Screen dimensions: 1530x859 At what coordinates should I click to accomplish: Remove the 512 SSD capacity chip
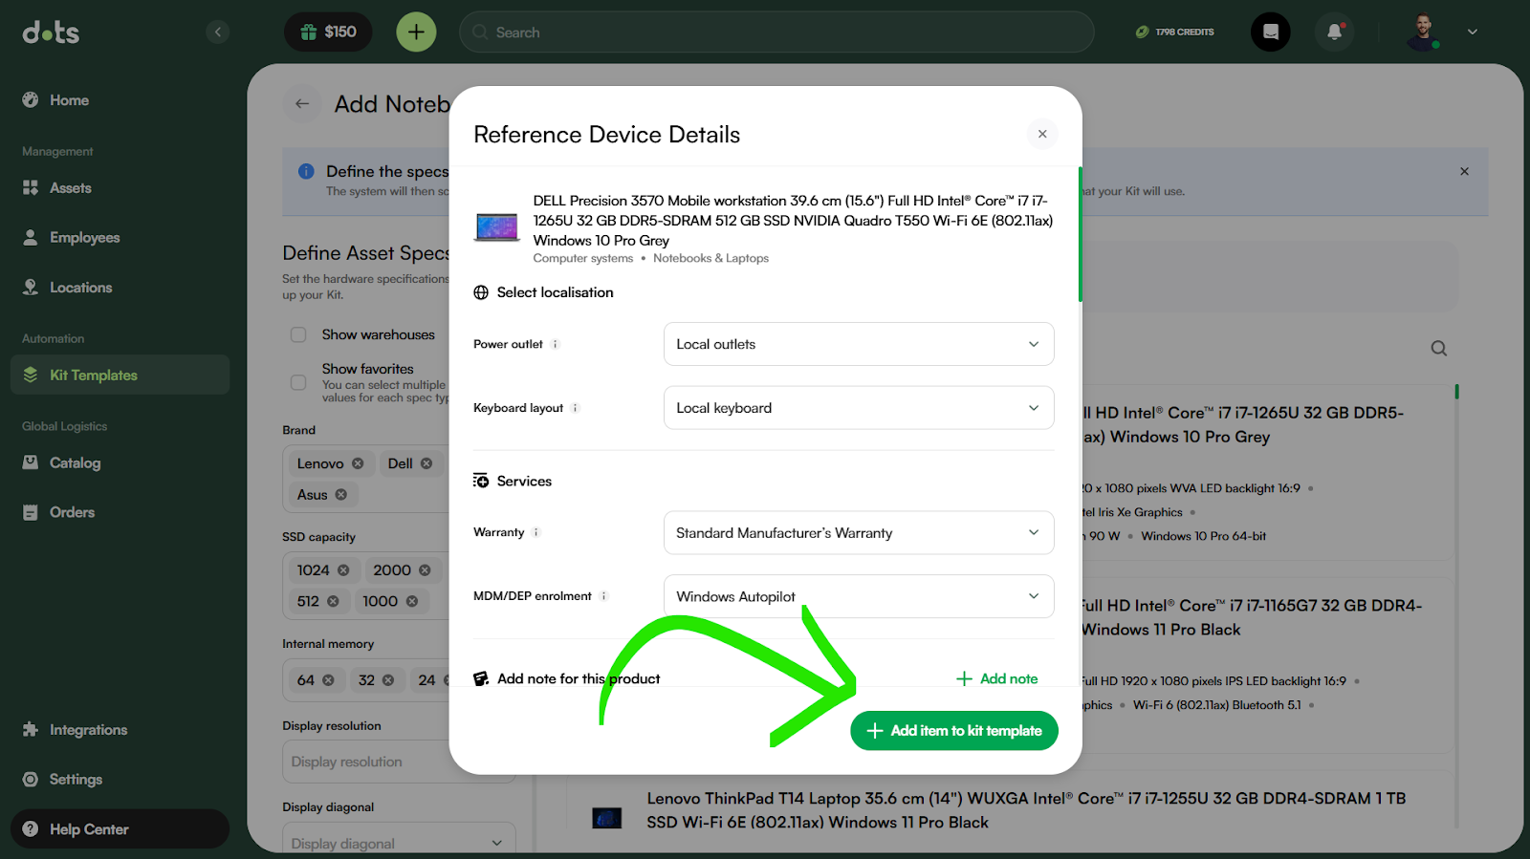[x=333, y=602]
